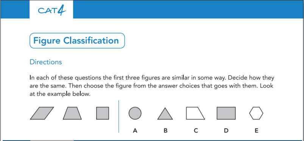Click the Figure Classification heading box
The width and height of the screenshot is (304, 141).
77,41
